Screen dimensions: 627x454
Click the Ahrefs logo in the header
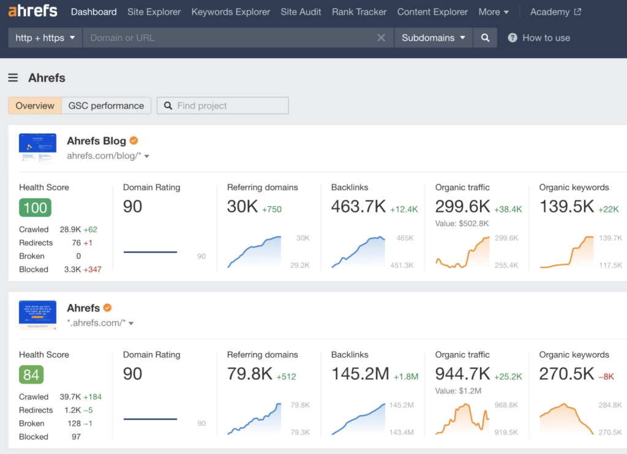tap(32, 12)
